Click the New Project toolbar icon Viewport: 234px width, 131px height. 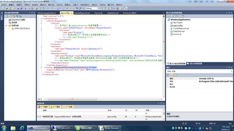[4, 8]
